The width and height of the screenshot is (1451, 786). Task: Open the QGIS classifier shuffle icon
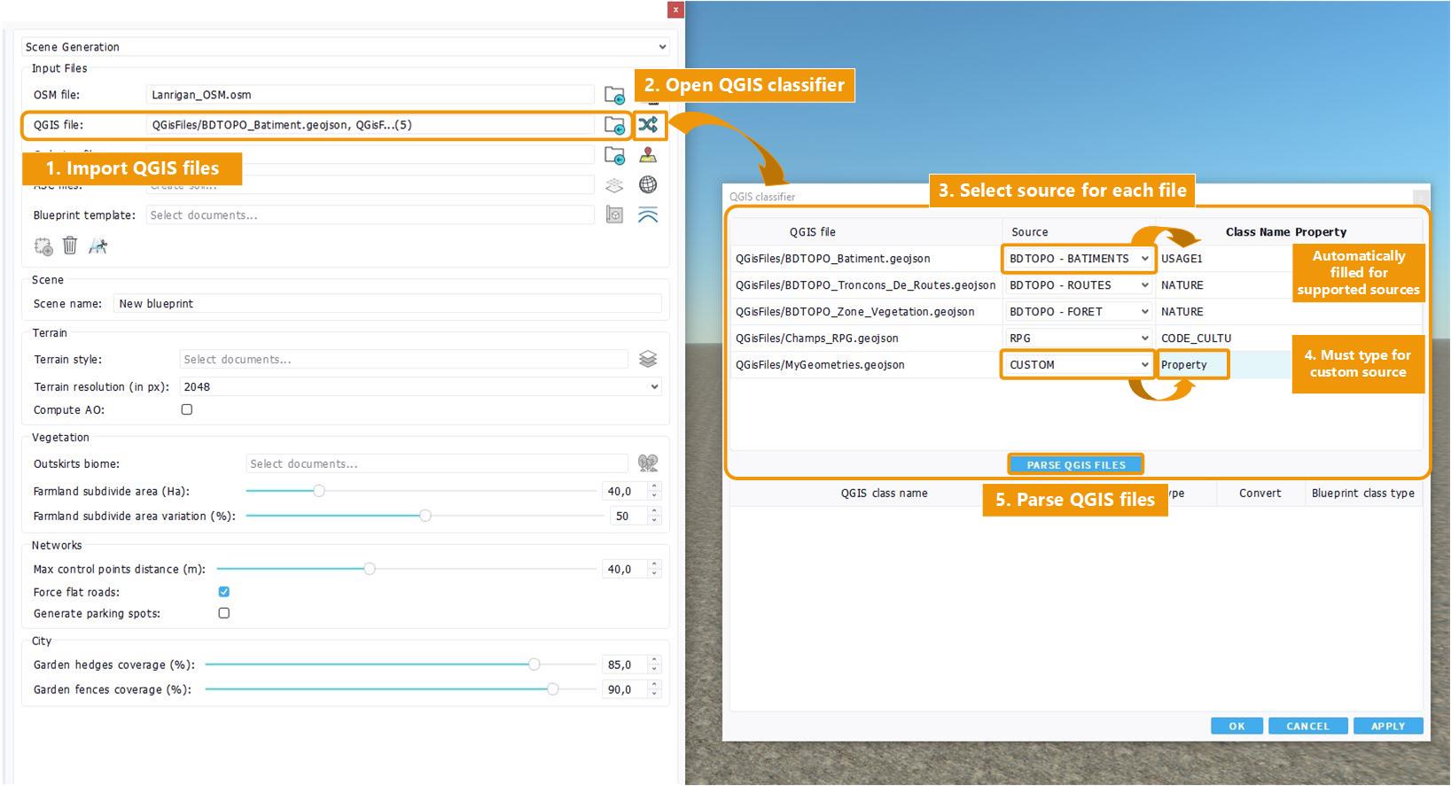click(648, 125)
